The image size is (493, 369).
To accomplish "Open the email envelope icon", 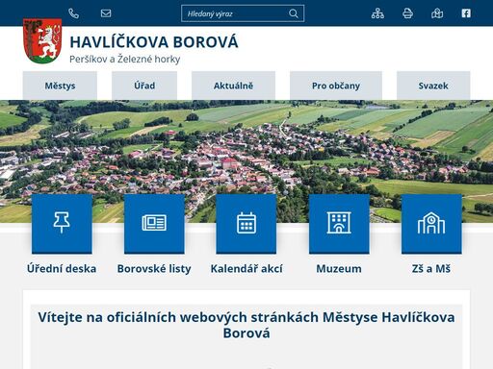I will [x=106, y=13].
